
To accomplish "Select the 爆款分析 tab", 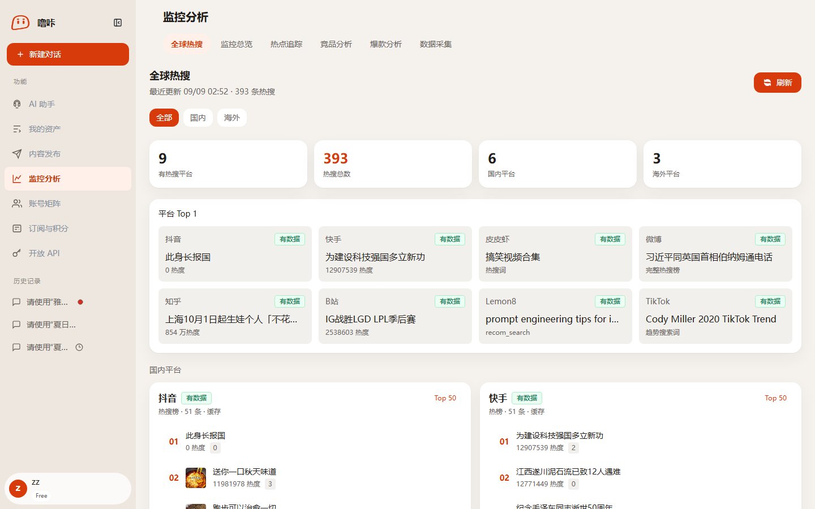I will (386, 44).
